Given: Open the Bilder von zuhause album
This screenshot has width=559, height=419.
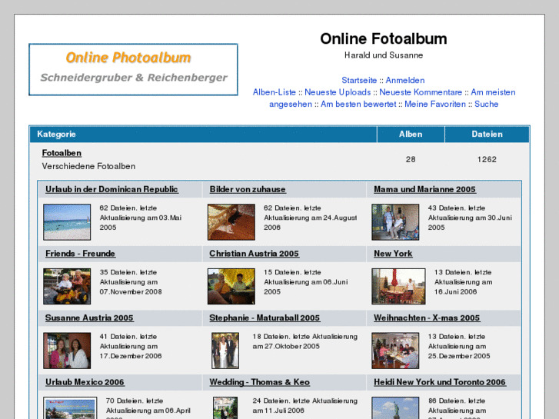Looking at the screenshot, I should (248, 189).
